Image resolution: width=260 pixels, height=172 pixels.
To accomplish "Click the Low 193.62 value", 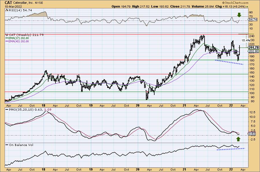I will pyautogui.click(x=160, y=6).
